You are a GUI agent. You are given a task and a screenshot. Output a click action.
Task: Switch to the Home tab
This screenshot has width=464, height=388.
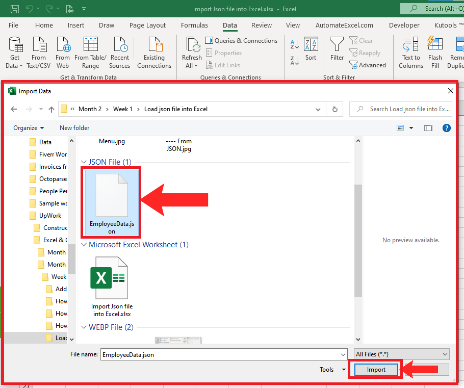pyautogui.click(x=44, y=25)
